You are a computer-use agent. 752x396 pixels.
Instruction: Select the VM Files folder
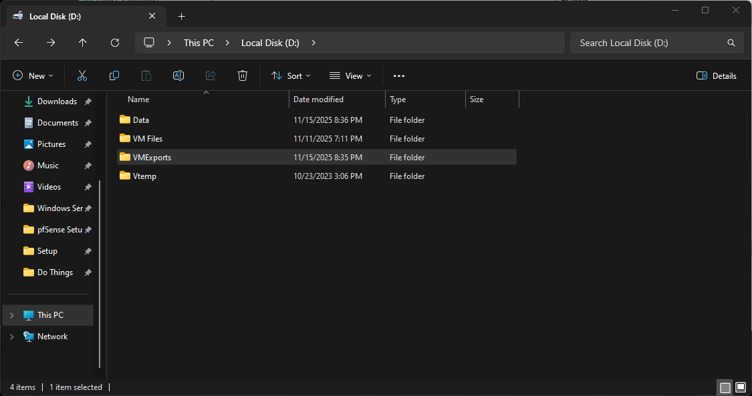[147, 139]
